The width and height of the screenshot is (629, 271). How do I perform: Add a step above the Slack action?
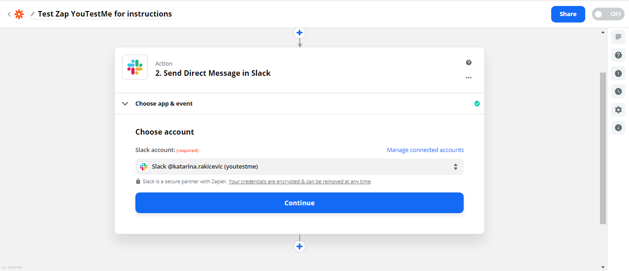click(300, 33)
